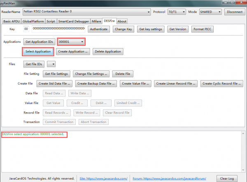Select the DESFire tab

(x=110, y=21)
